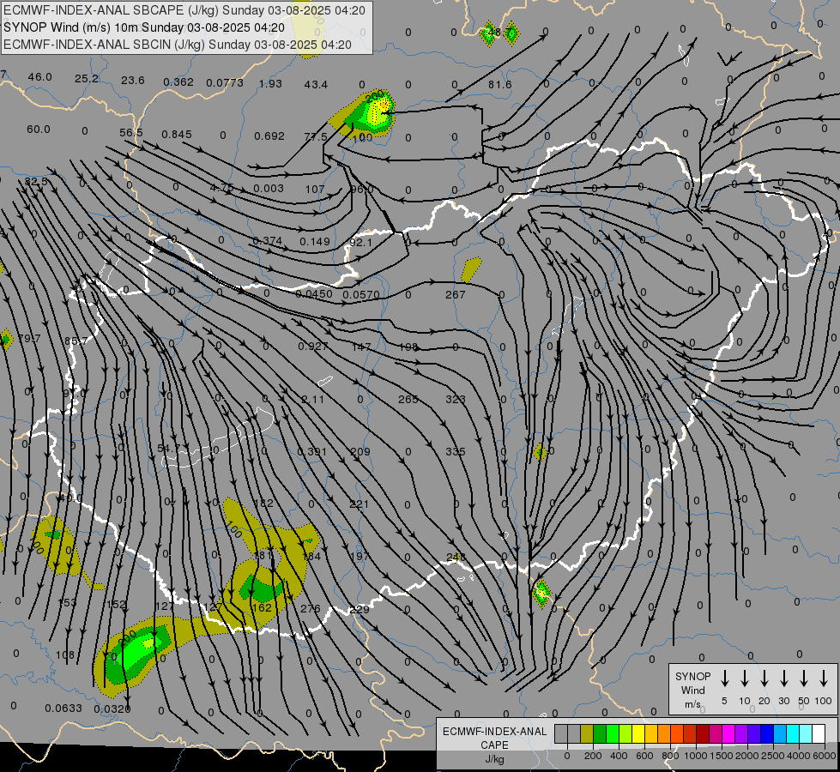The width and height of the screenshot is (840, 772).
Task: Select the bright magenta CAPE legend swatch
Action: pyautogui.click(x=728, y=733)
